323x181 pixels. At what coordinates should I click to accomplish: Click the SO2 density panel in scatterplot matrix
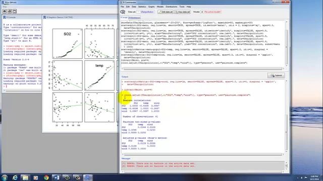coord(67,44)
